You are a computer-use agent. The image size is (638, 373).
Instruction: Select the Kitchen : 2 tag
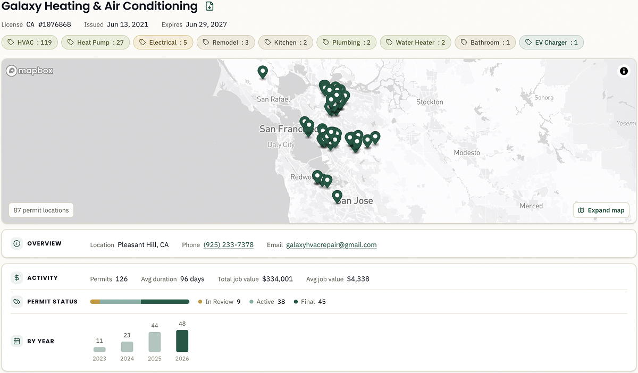(x=286, y=43)
